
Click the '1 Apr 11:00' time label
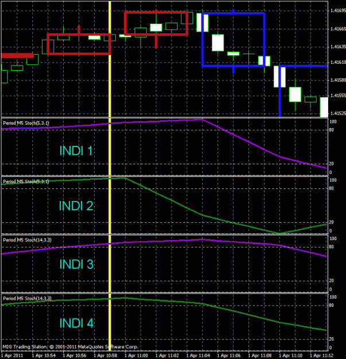click(137, 356)
